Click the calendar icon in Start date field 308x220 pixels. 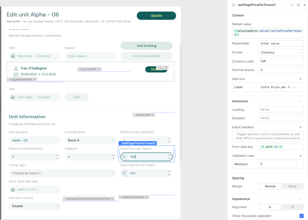13,56
